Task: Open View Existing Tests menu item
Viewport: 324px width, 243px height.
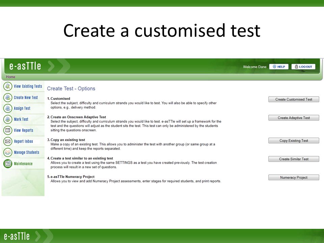Action: [28, 86]
